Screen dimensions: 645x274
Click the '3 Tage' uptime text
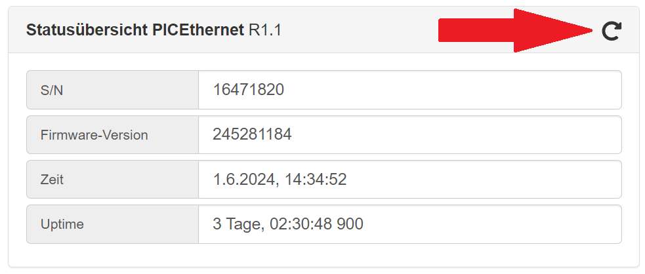238,224
